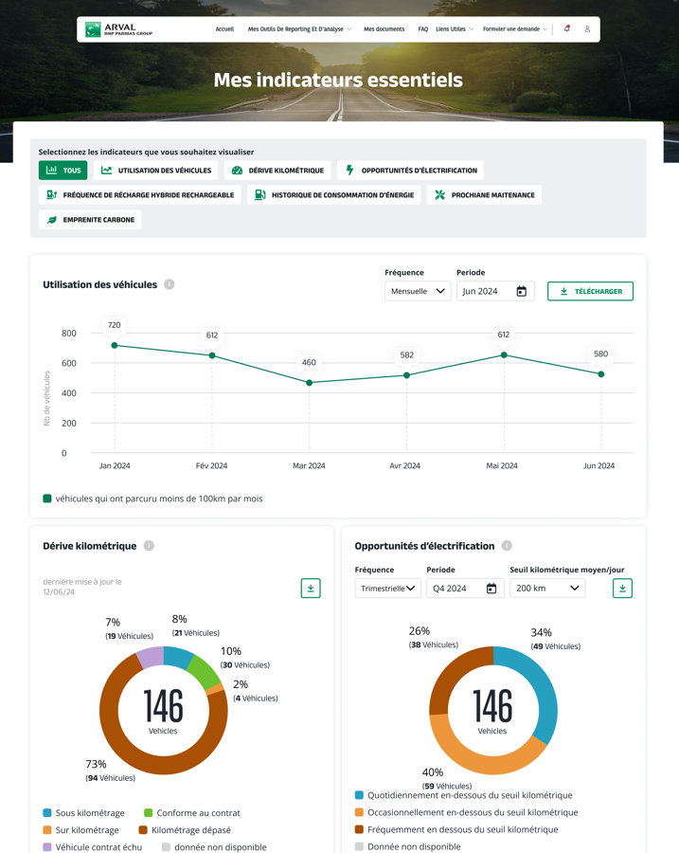This screenshot has width=679, height=853.
Task: Click info icon beside Opportunités d'électrification
Action: pyautogui.click(x=507, y=546)
